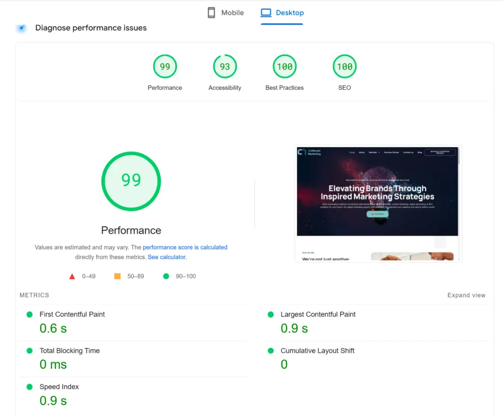Click the orange square 50–89 legend icon
Image resolution: width=503 pixels, height=416 pixels.
point(117,276)
